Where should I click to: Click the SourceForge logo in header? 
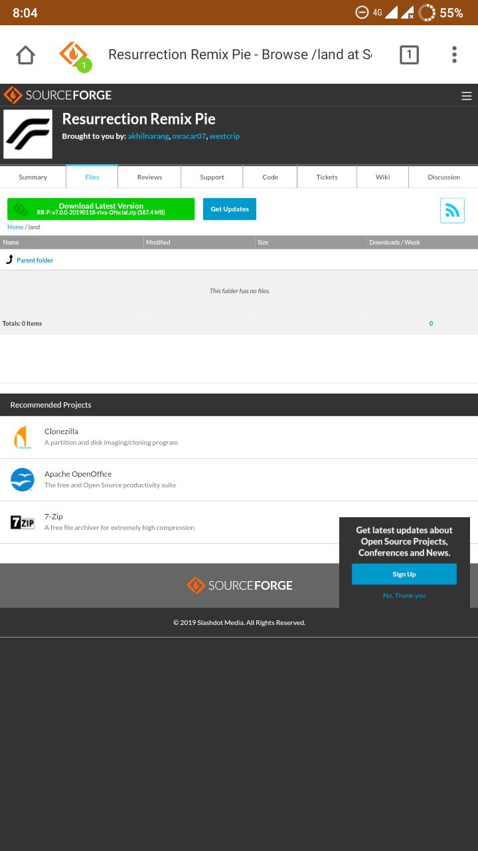coord(58,95)
